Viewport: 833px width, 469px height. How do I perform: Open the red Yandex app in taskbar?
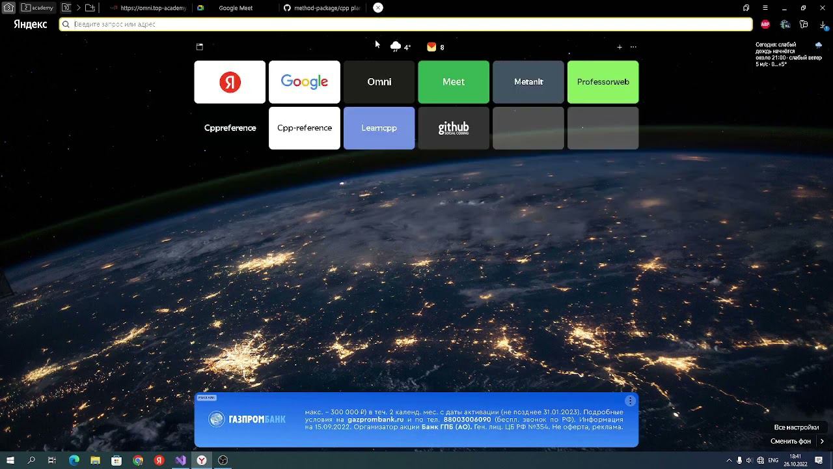(159, 460)
